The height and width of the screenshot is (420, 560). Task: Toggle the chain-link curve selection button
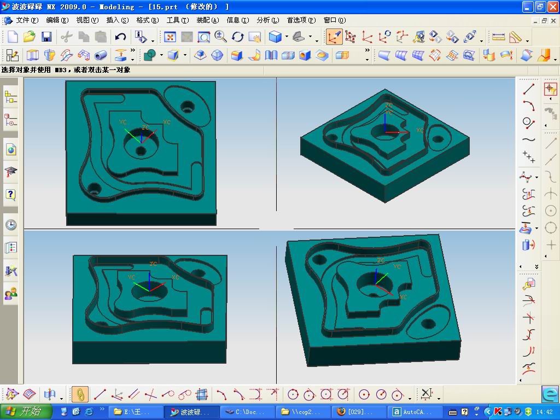point(80,394)
